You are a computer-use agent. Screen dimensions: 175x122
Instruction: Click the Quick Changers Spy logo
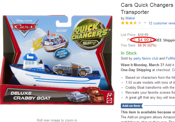[90, 33]
